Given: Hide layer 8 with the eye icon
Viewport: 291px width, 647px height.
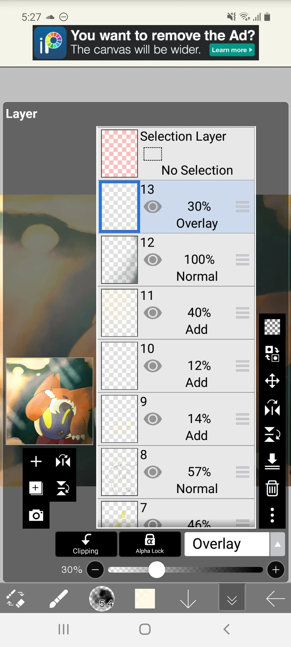Looking at the screenshot, I should (153, 472).
